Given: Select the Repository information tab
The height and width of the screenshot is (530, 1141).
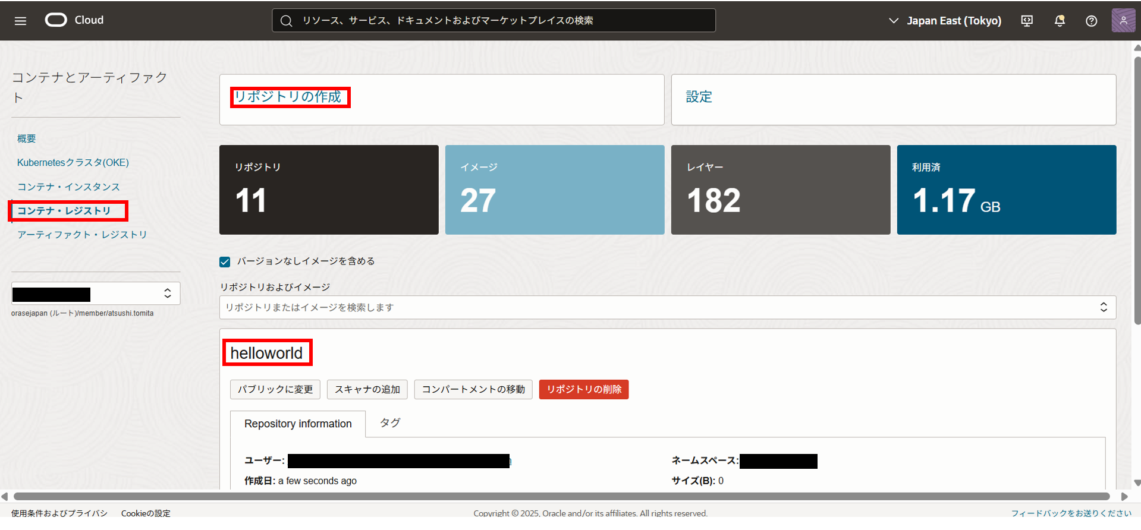Looking at the screenshot, I should 298,424.
